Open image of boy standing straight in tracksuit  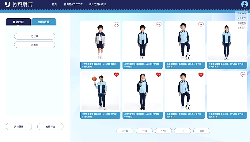pyautogui.click(x=142, y=42)
